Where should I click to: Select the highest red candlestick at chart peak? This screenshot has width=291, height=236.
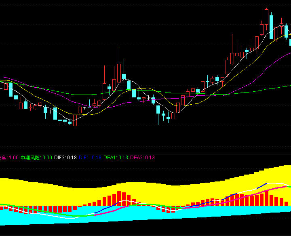266,17
